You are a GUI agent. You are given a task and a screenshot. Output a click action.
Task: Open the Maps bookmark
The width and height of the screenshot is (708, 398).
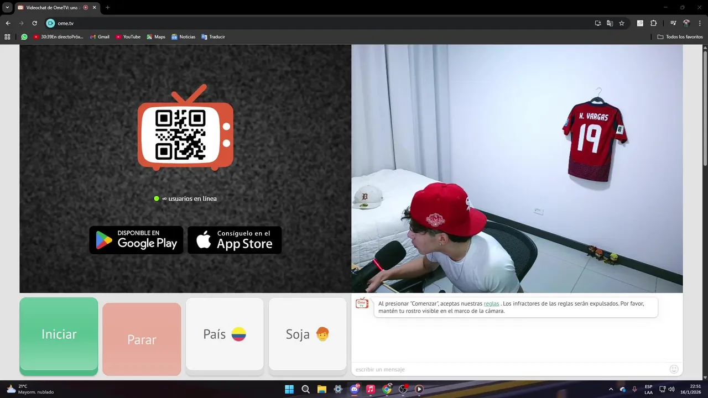(x=156, y=37)
